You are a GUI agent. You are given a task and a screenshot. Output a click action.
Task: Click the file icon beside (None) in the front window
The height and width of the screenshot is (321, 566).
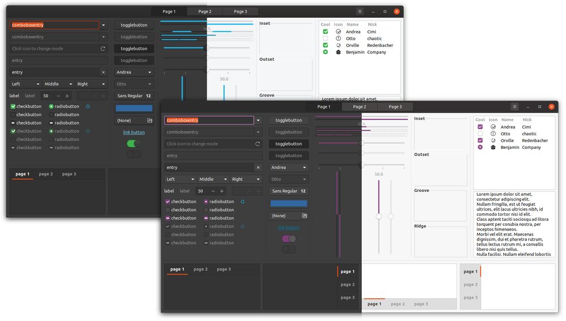click(305, 216)
